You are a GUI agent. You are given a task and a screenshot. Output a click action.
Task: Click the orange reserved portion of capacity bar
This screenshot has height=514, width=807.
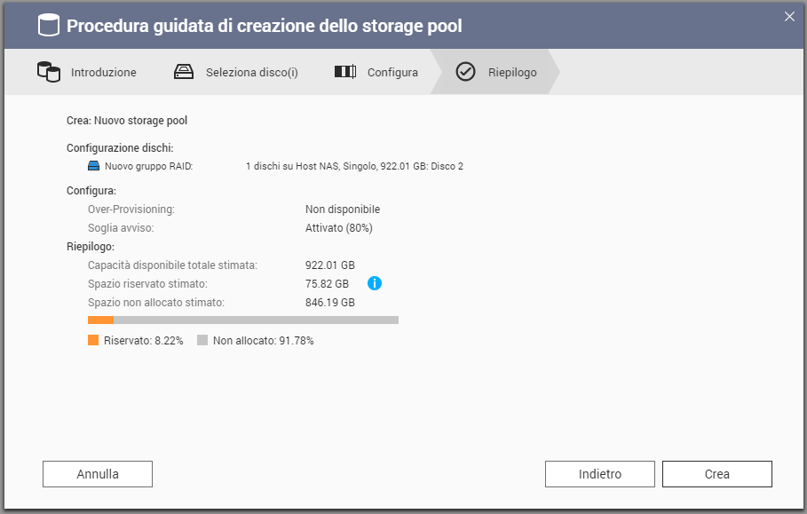[x=100, y=320]
